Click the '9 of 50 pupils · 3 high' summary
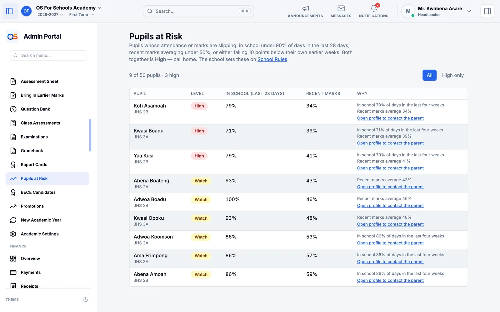The width and height of the screenshot is (500, 312). 154,75
